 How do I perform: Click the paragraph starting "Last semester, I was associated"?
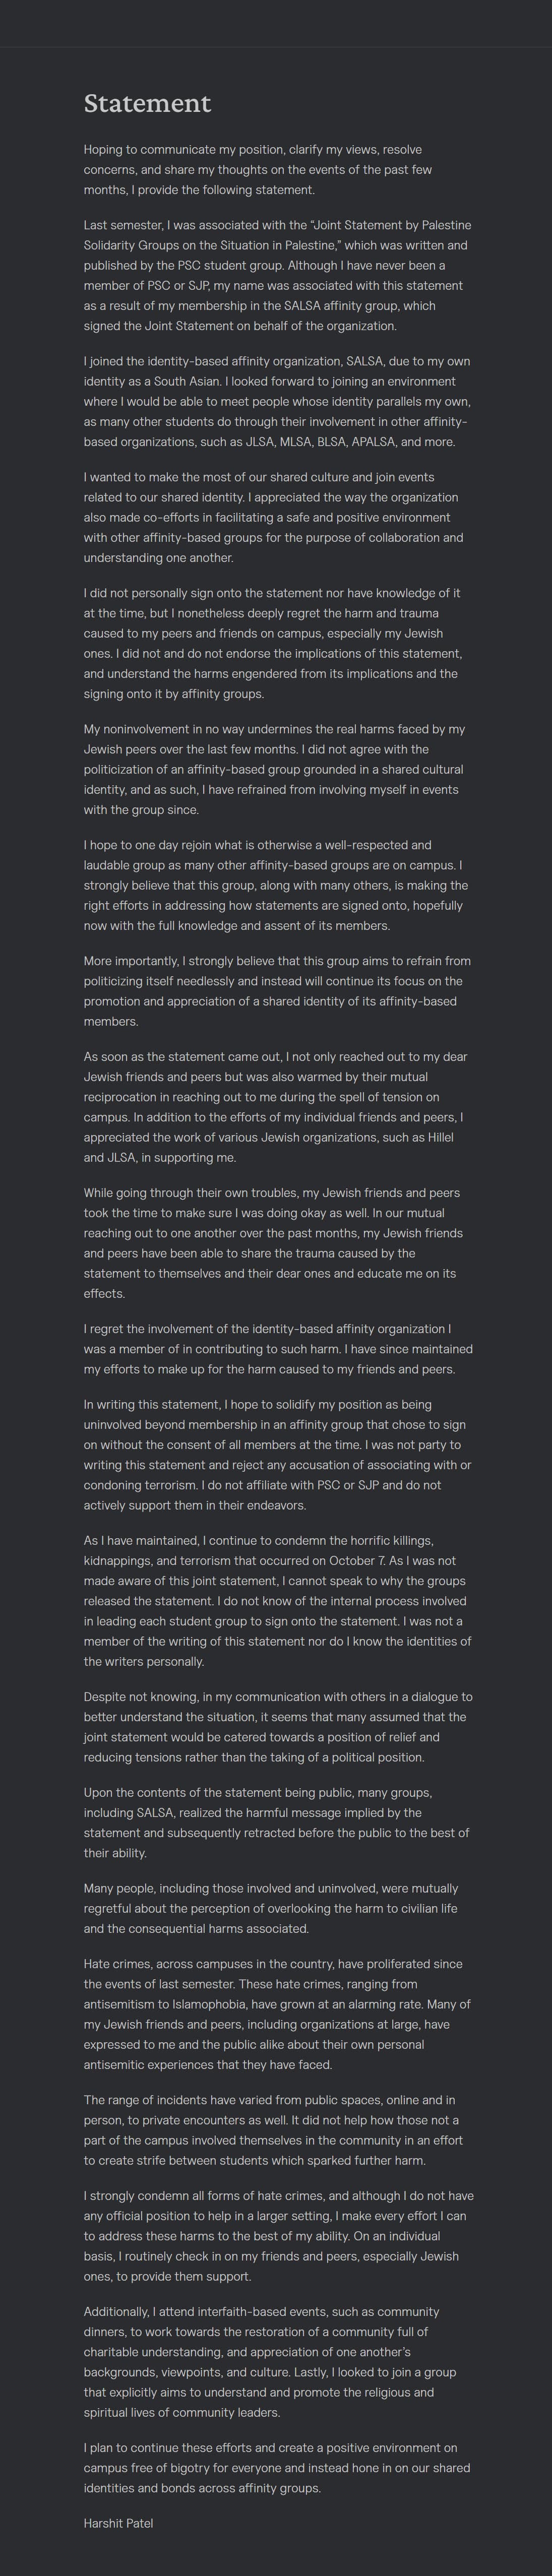pyautogui.click(x=276, y=275)
